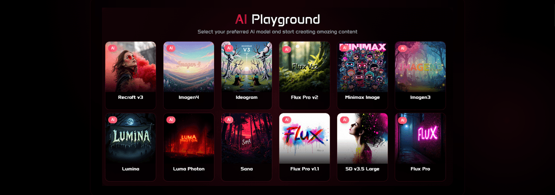Click the AI badge on Sana card

point(228,120)
